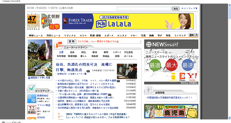Click the 企画特集 document icon
This screenshot has width=231, height=123.
[x=149, y=89]
